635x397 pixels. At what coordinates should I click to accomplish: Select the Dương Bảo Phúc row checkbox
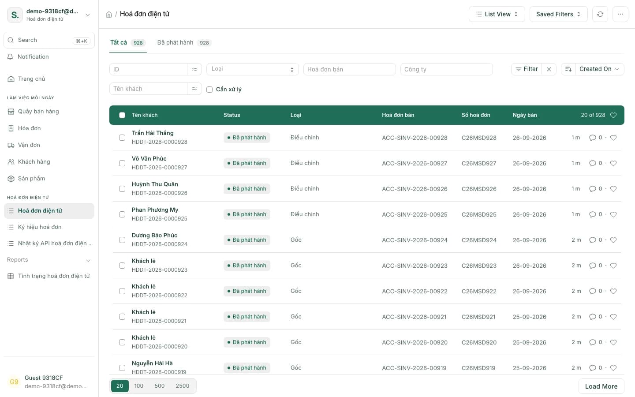pyautogui.click(x=122, y=240)
